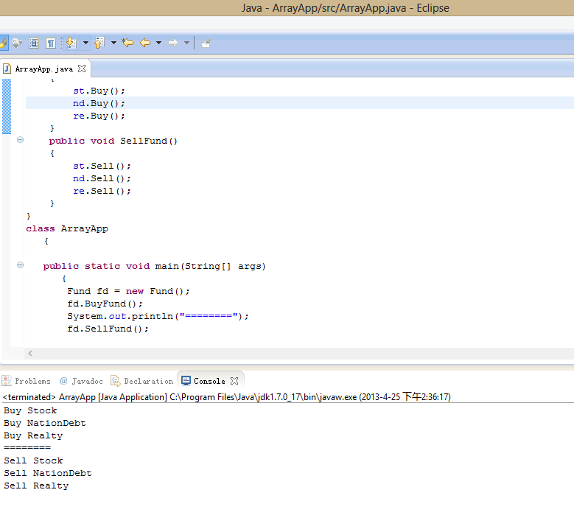
Task: Click the Javadoc @ icon
Action: pyautogui.click(x=63, y=381)
